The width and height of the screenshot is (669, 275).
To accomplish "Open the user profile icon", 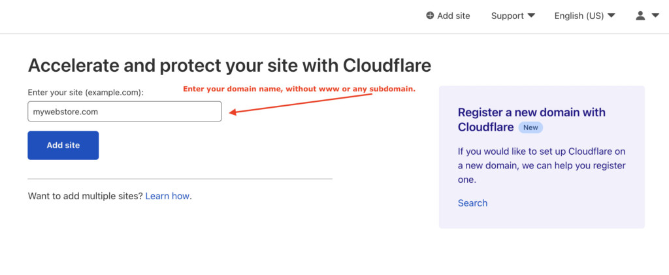I will [x=640, y=16].
